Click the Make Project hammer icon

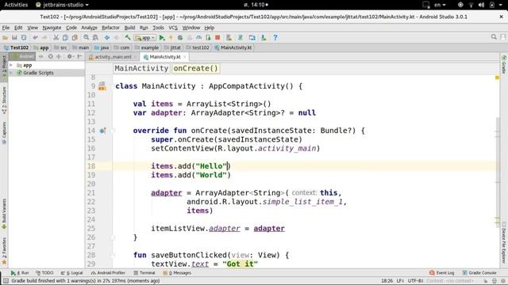128,38
